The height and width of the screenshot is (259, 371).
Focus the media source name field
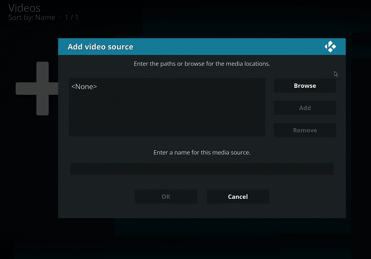[202, 169]
